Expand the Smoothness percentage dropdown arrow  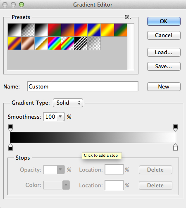[x=60, y=117]
